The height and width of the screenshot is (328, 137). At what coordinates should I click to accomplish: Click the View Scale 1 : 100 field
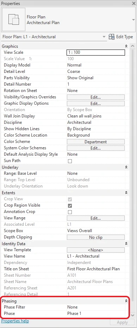pos(96,52)
